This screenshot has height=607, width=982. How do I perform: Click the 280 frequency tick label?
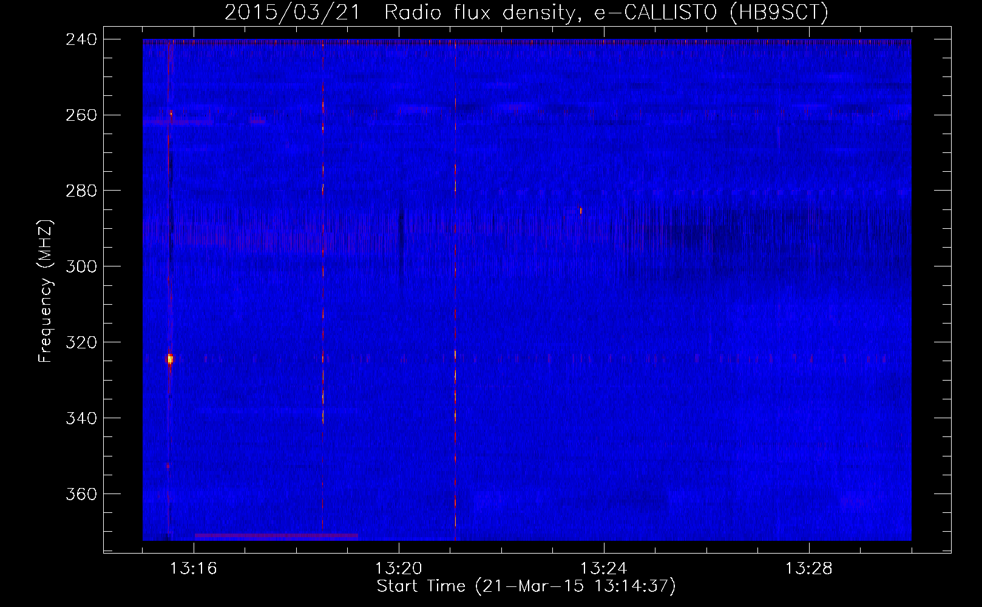pyautogui.click(x=81, y=191)
